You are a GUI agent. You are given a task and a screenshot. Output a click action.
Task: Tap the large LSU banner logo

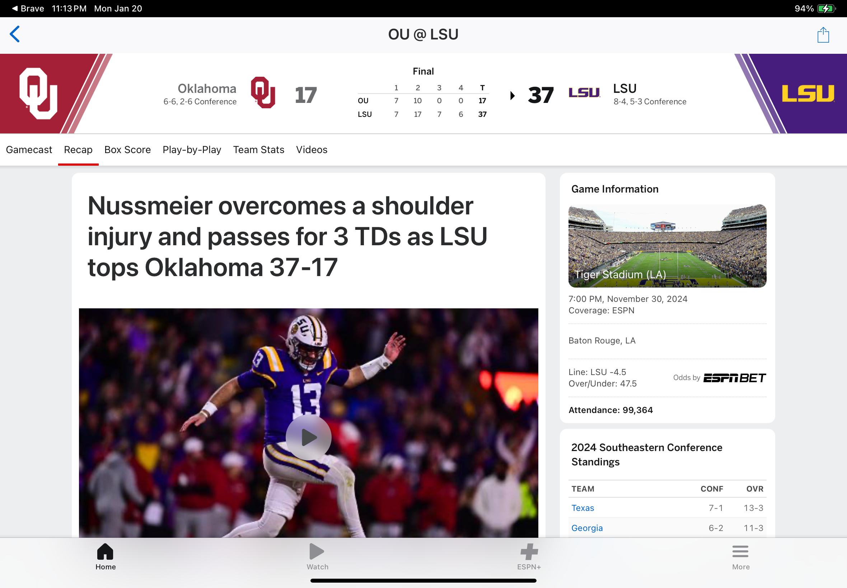pyautogui.click(x=808, y=93)
